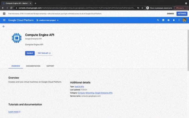
Task: Open the Networking category link
Action: (x=90, y=93)
